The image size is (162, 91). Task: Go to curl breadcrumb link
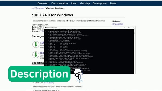pyautogui.click(x=33, y=8)
